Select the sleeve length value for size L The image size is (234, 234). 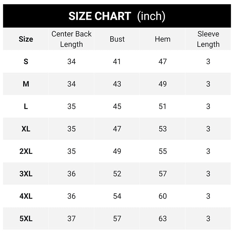point(208,106)
